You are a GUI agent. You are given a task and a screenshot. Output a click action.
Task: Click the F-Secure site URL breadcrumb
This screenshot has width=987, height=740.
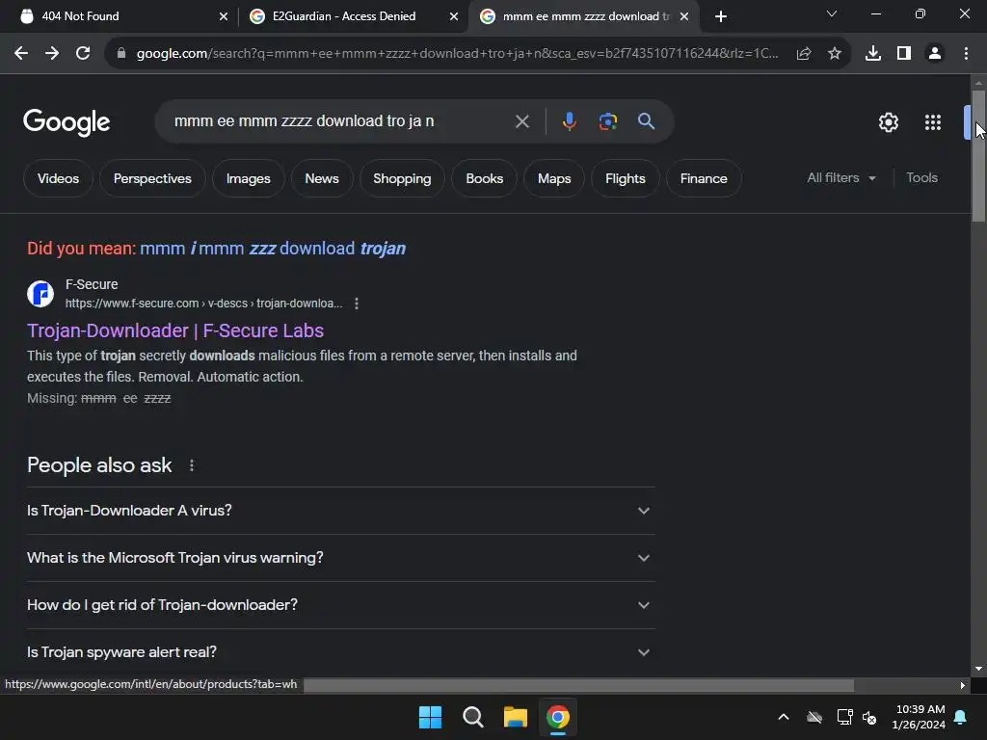coord(203,304)
